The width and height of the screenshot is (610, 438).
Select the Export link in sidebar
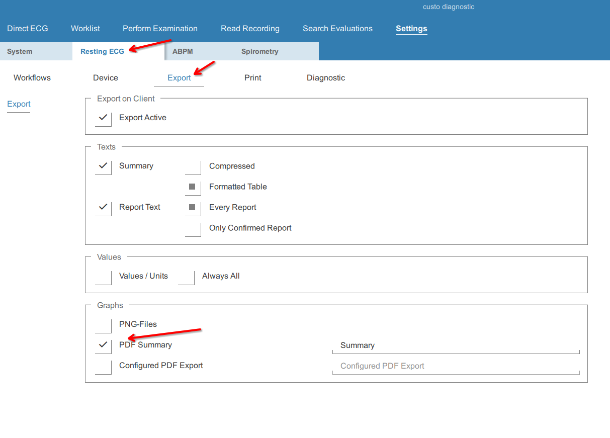tap(19, 104)
